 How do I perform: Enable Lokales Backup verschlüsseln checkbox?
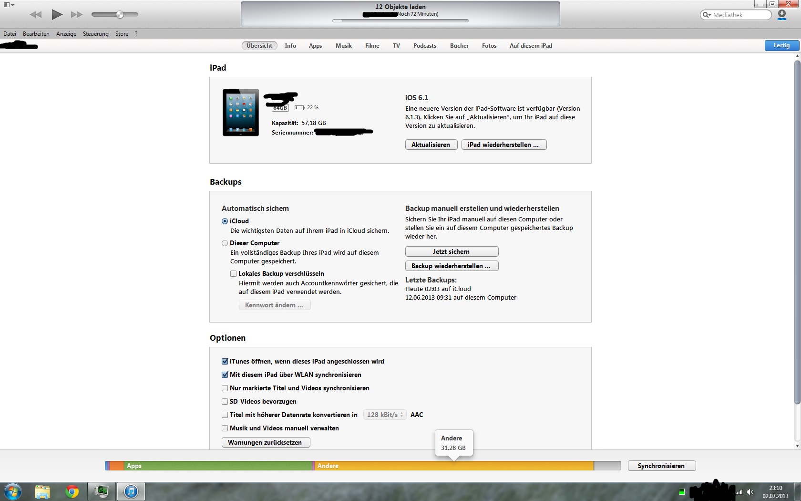(x=233, y=274)
